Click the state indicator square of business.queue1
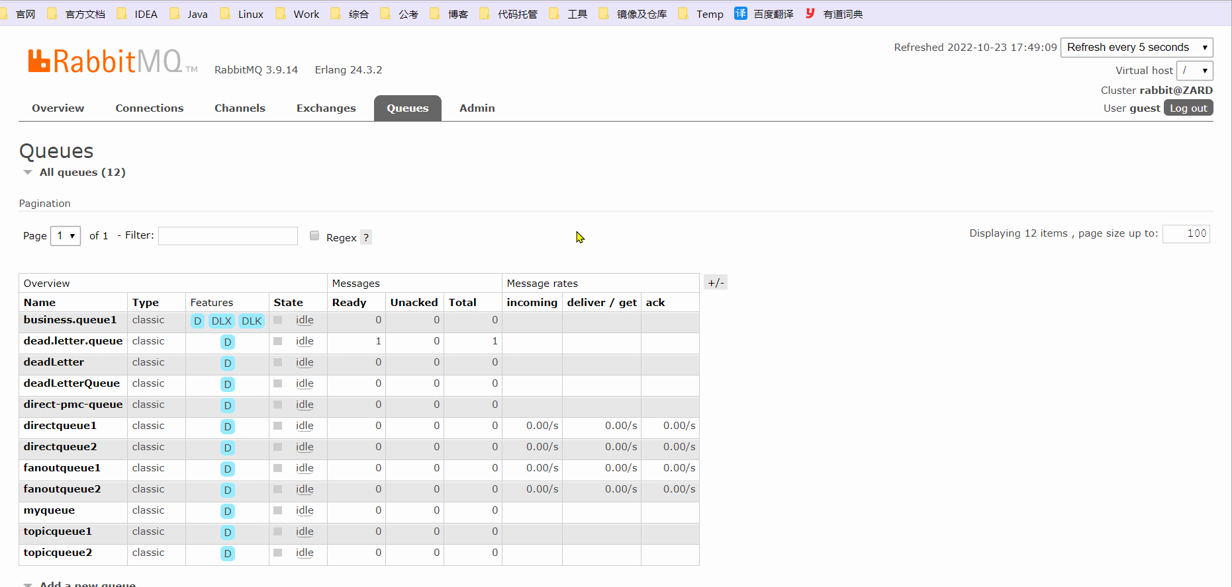 point(278,320)
